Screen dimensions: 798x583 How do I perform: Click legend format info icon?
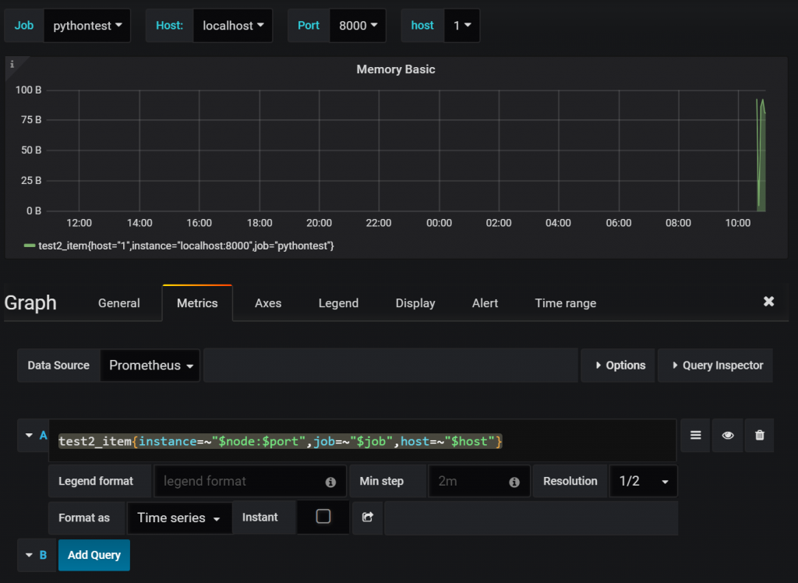pos(330,482)
